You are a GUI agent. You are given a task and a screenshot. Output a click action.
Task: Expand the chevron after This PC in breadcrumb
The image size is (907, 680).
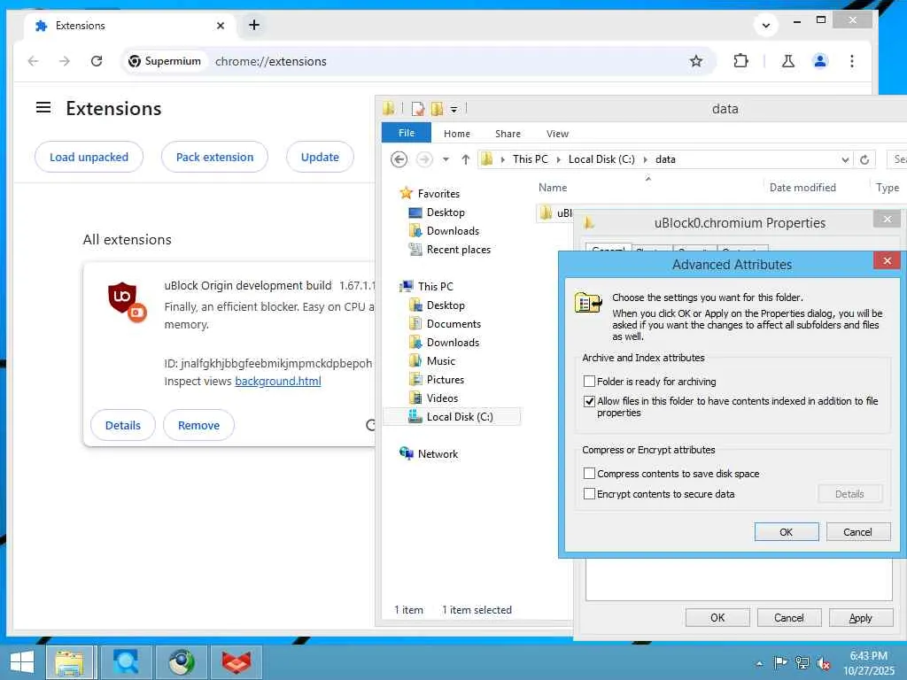pyautogui.click(x=558, y=159)
